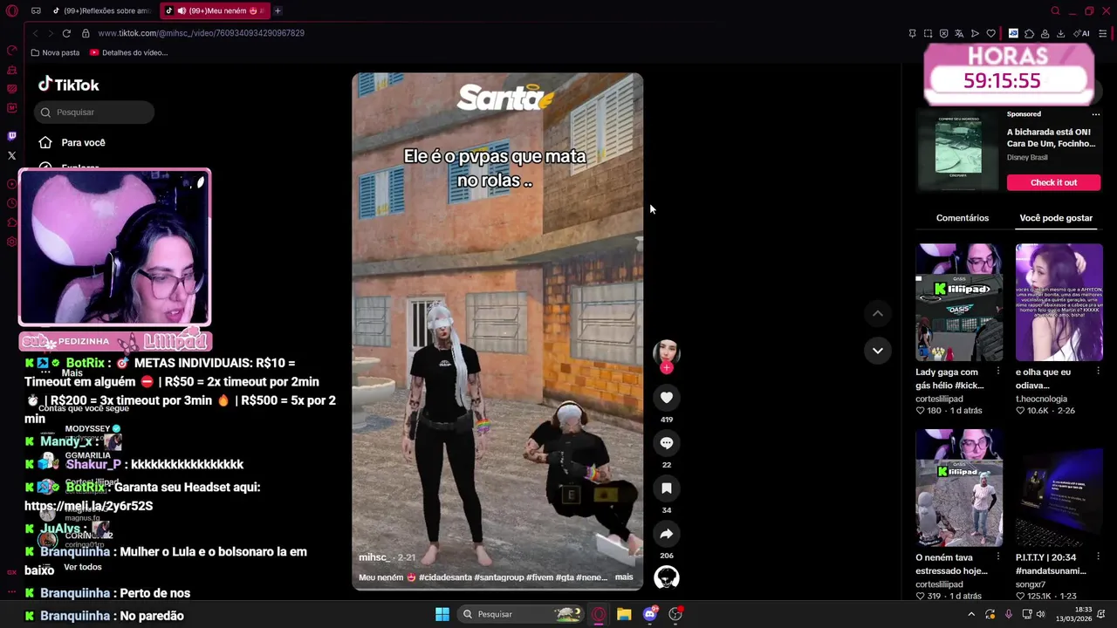This screenshot has width=1117, height=628.
Task: Open the Windows Start menu
Action: coord(442,614)
